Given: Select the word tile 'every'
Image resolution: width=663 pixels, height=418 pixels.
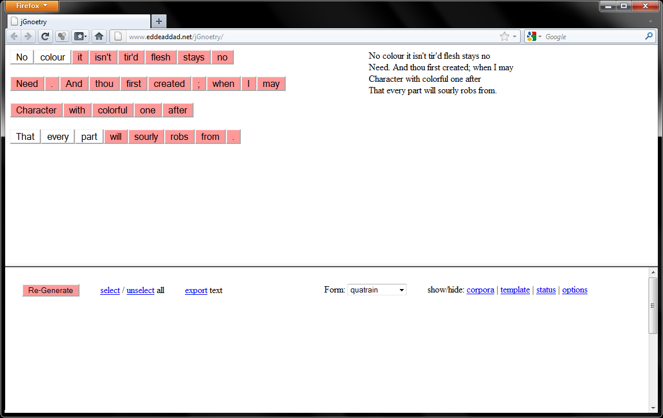Looking at the screenshot, I should coord(58,136).
